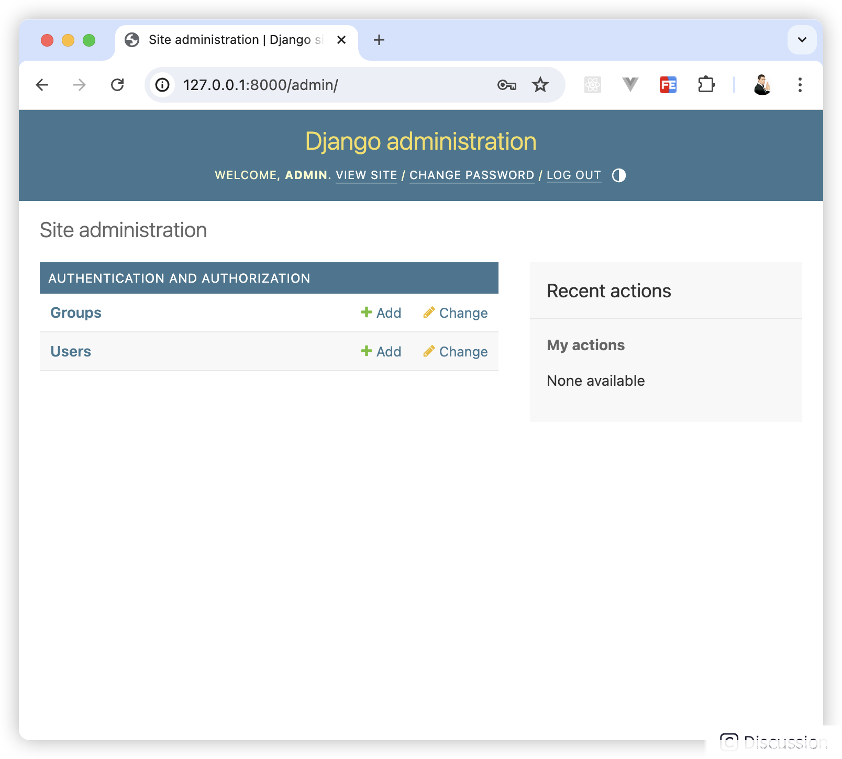This screenshot has width=842, height=759.
Task: Click Change for Groups
Action: click(x=456, y=313)
